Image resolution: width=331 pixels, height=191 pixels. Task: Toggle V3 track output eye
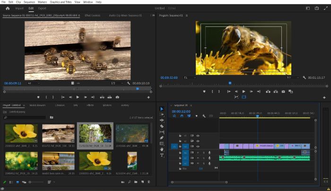pos(198,136)
